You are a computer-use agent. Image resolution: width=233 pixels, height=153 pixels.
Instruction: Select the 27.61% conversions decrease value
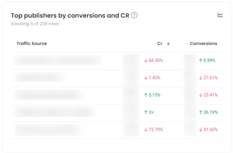(208, 78)
